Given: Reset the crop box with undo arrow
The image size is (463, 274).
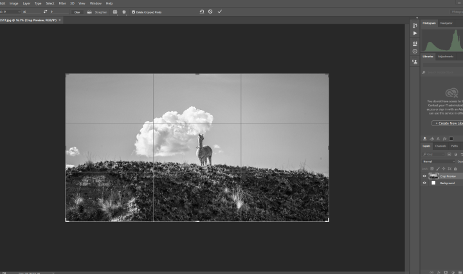Looking at the screenshot, I should pos(202,12).
